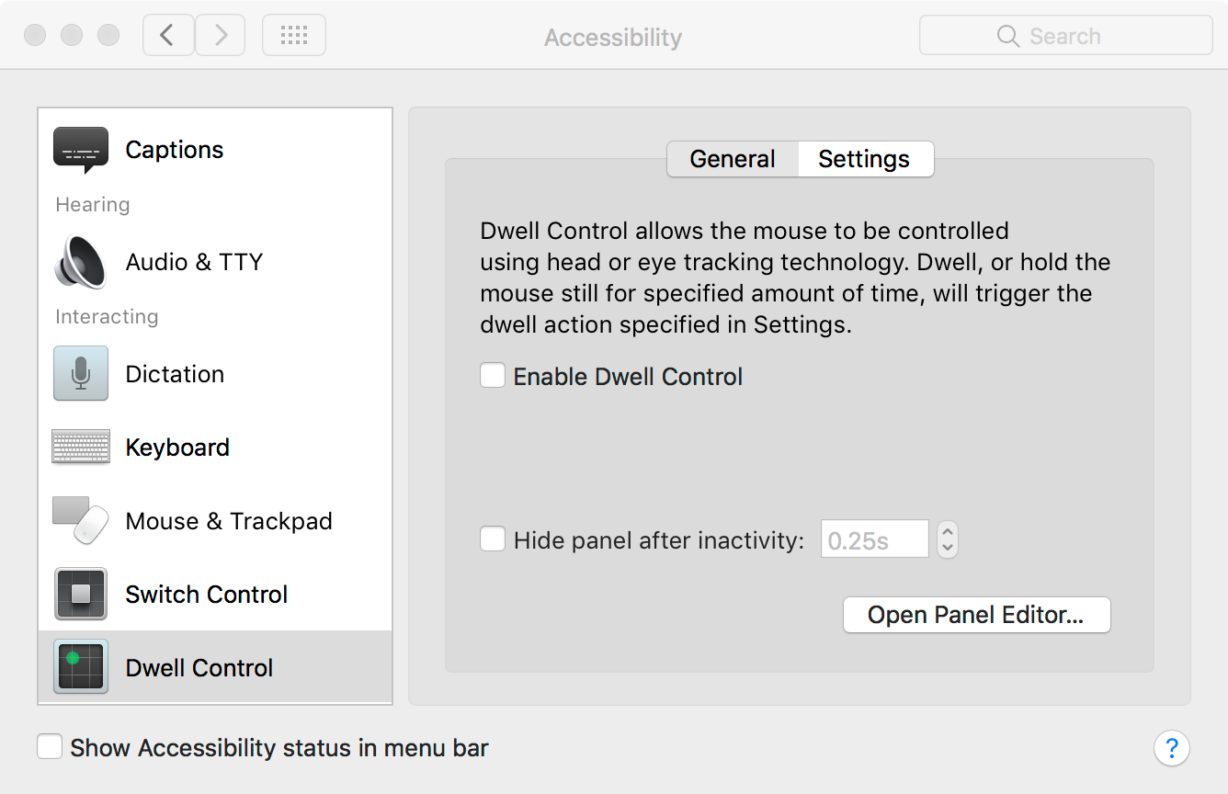The image size is (1228, 794).
Task: Click Open Panel Editor button
Action: coord(976,615)
